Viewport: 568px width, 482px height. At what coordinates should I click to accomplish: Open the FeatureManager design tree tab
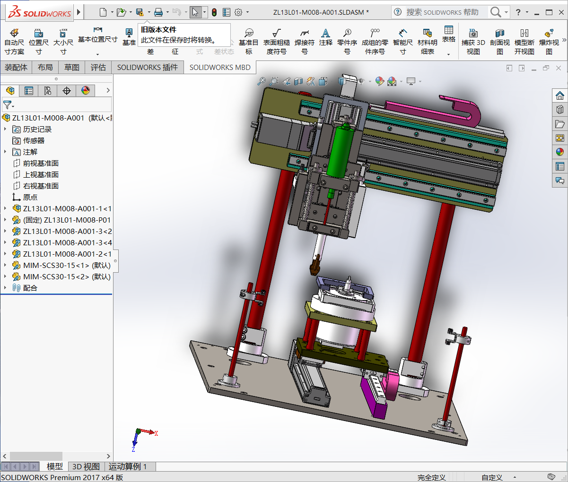10,90
